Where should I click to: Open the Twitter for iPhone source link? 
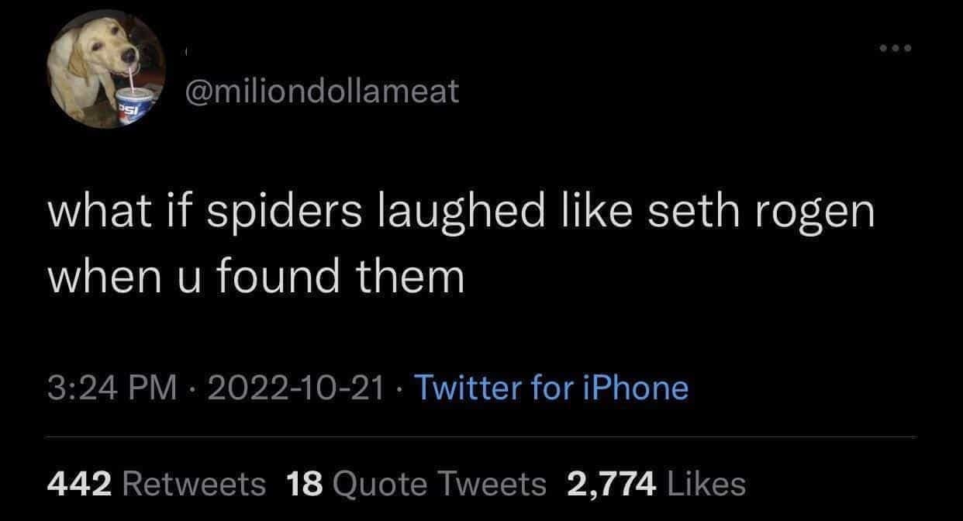pos(551,387)
